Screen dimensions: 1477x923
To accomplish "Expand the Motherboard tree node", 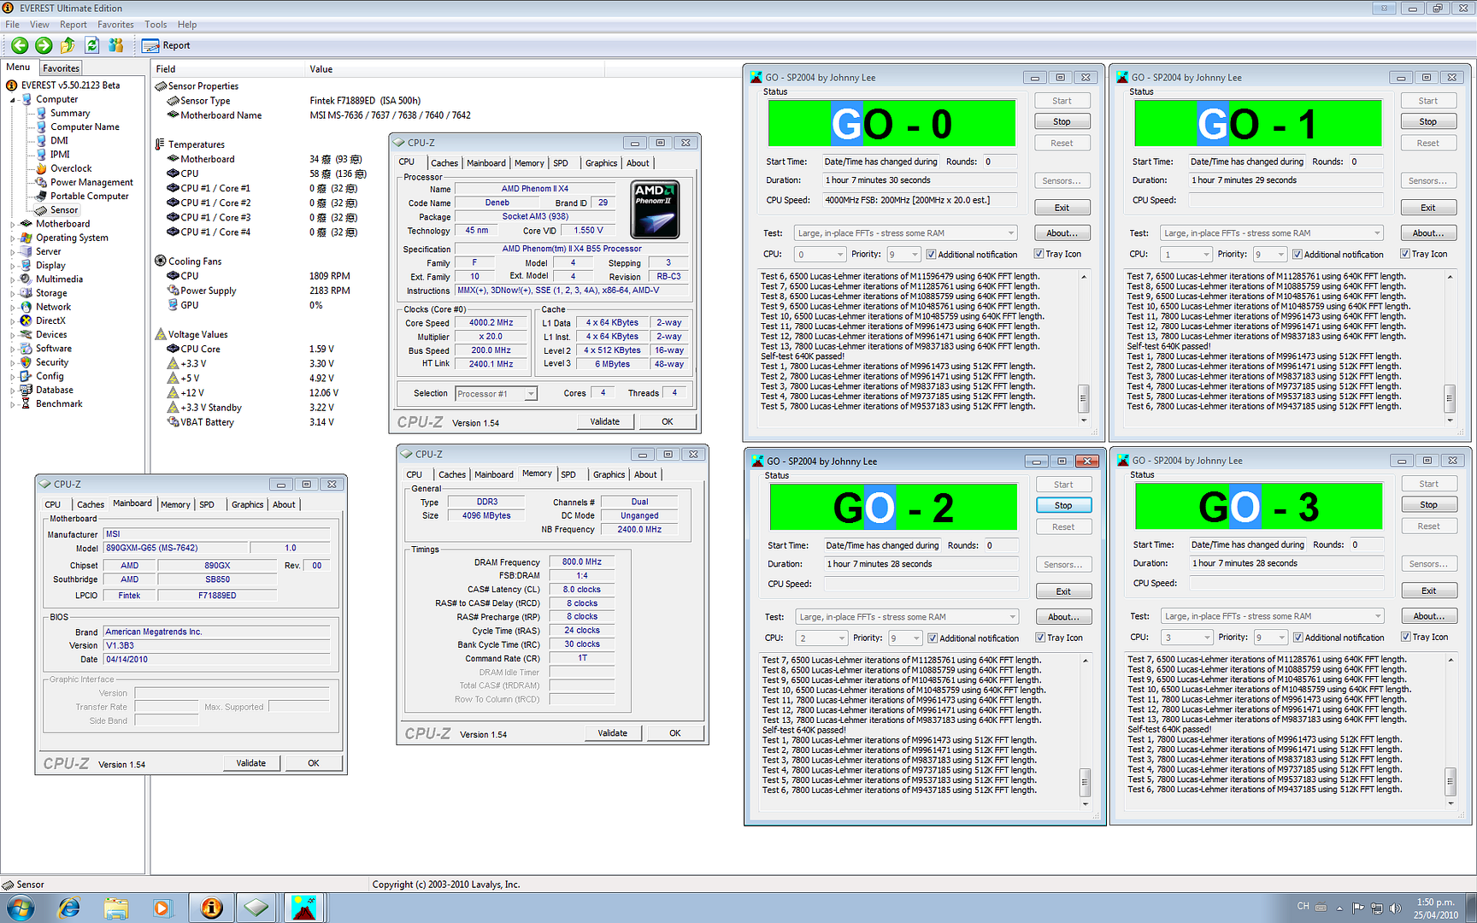I will point(13,224).
